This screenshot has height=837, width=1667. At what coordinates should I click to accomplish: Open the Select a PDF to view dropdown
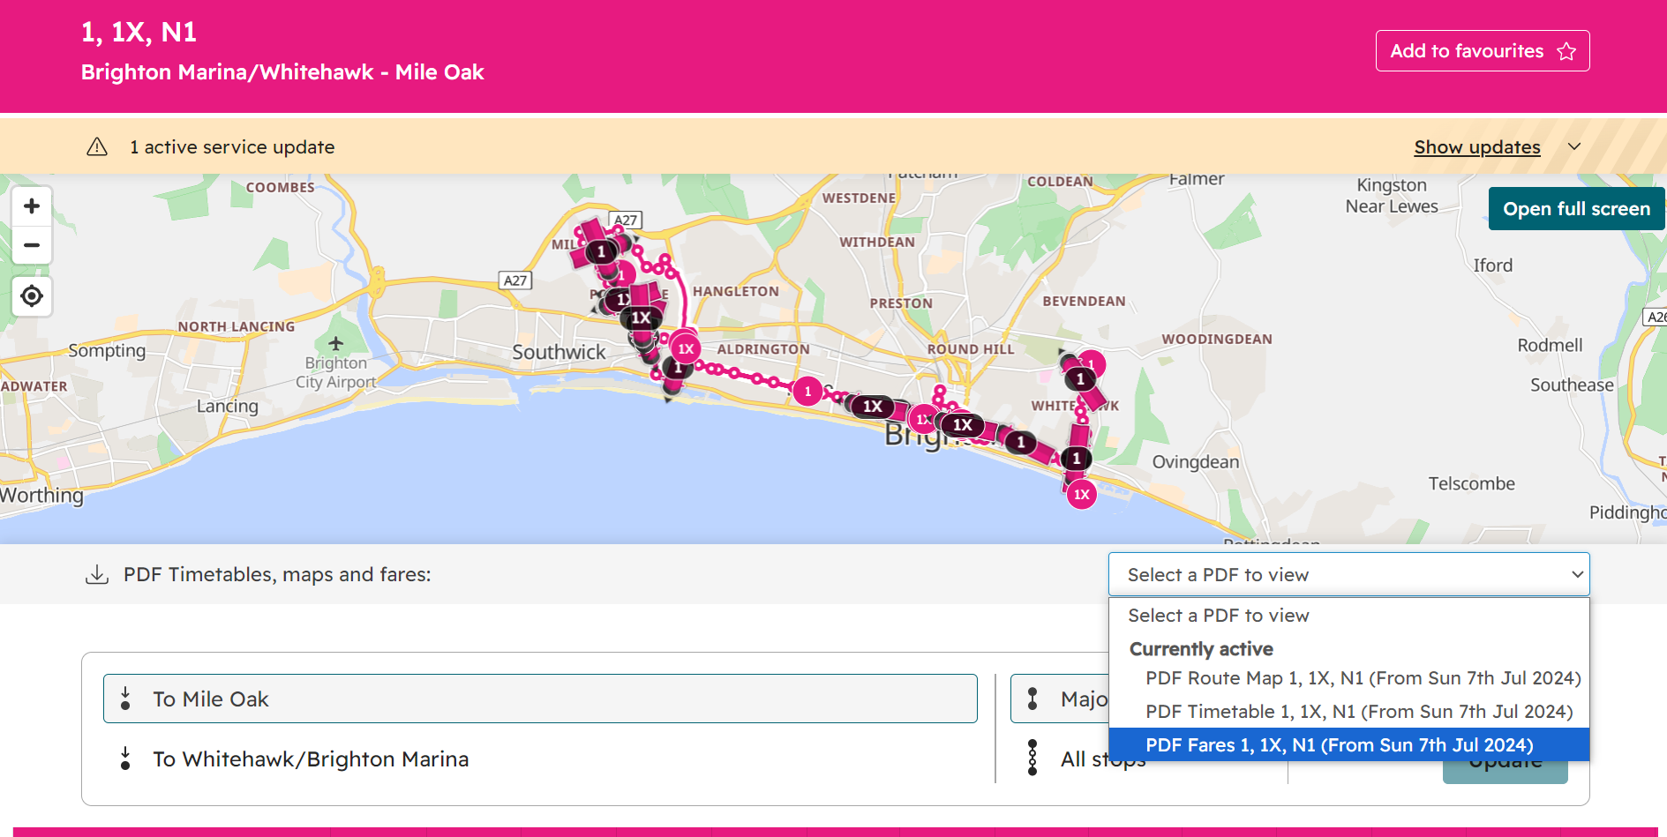[x=1348, y=574]
